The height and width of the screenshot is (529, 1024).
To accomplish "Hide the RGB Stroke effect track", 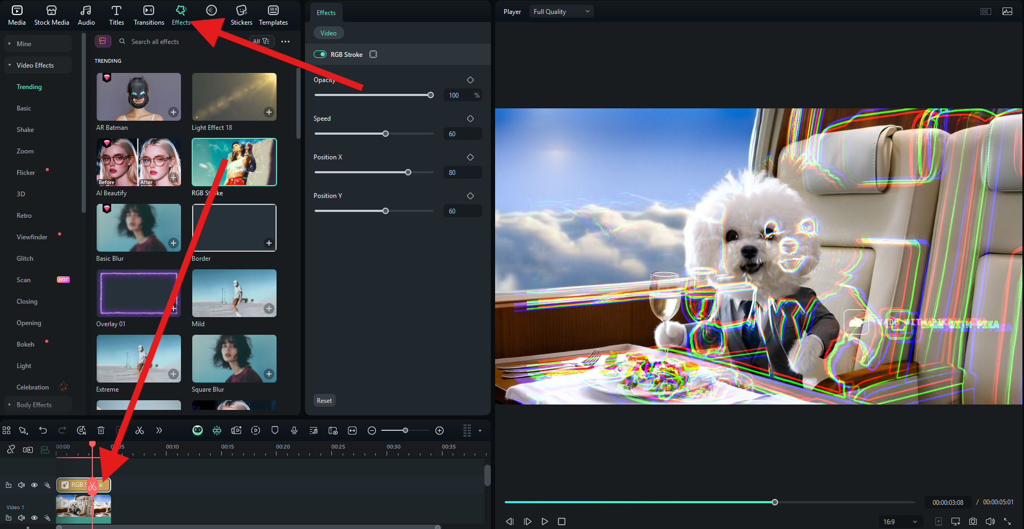I will (x=34, y=485).
